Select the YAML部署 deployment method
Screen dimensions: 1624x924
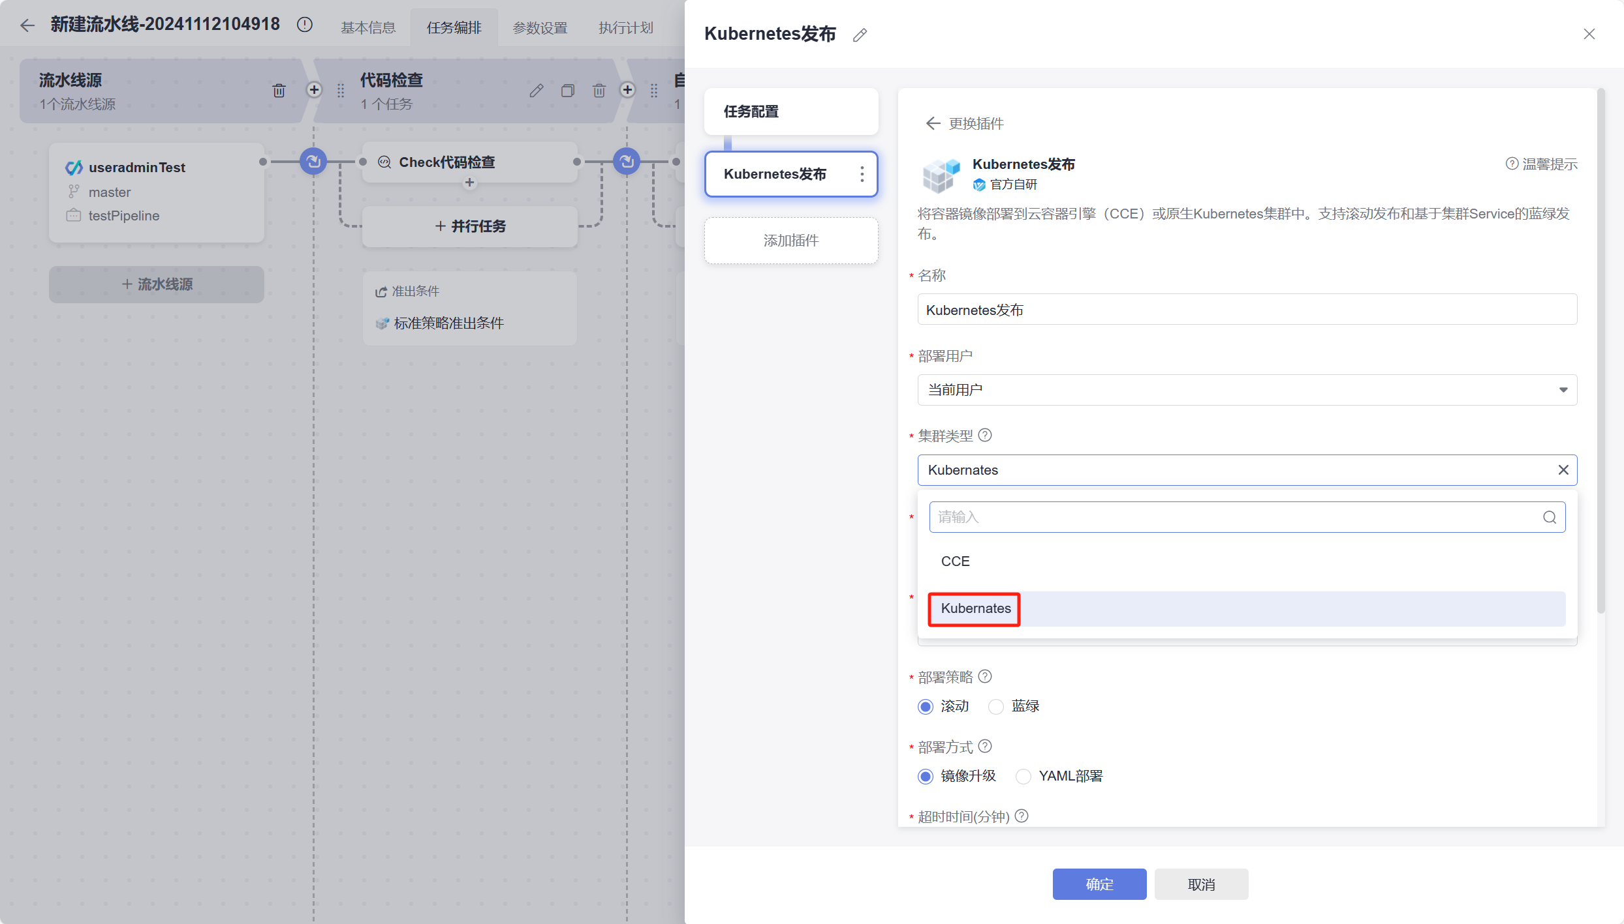coord(1023,776)
